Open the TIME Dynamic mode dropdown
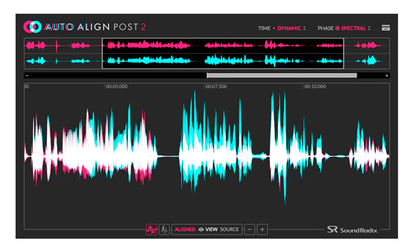This screenshot has width=413, height=252. coord(292,28)
